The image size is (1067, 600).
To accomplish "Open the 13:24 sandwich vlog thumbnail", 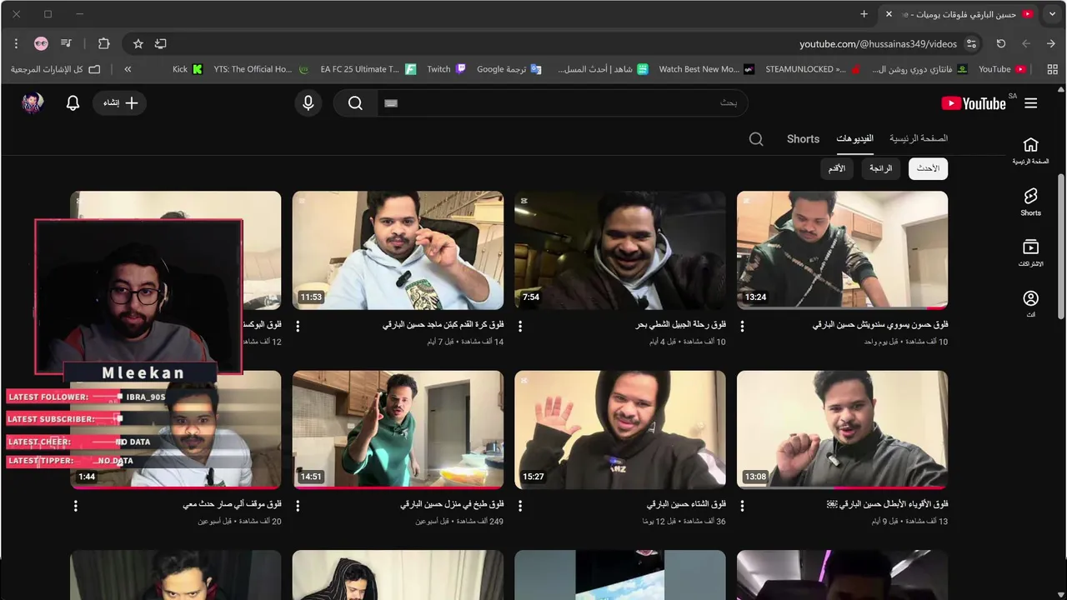I will [x=842, y=250].
